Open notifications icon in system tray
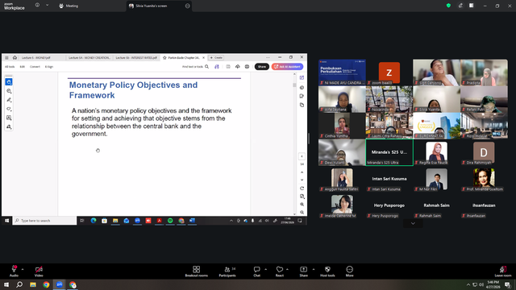 [508, 284]
